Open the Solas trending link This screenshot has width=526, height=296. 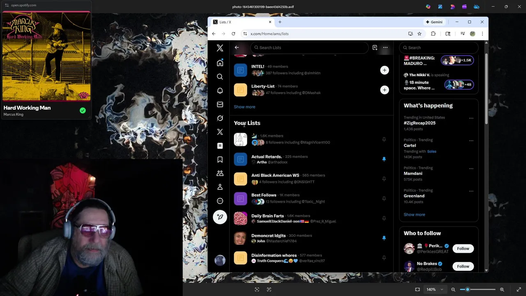tap(431, 151)
